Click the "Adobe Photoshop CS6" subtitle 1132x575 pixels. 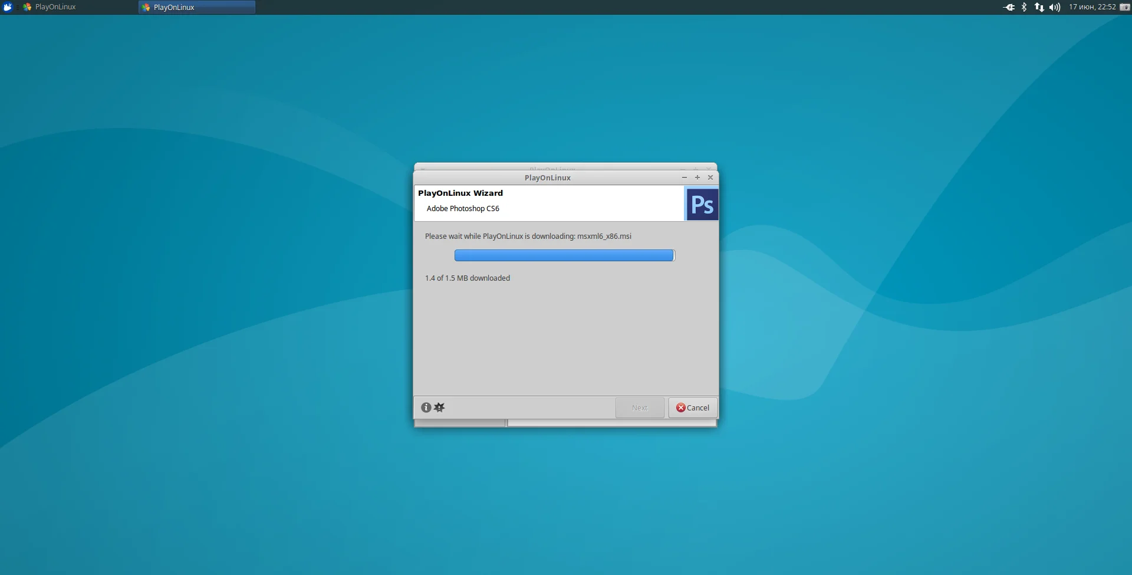(463, 208)
